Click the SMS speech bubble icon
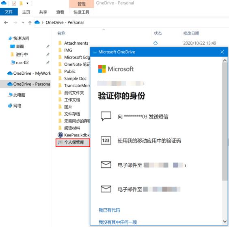 pyautogui.click(x=106, y=116)
